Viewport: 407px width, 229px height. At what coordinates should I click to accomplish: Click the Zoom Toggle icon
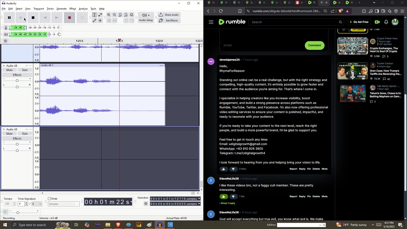tap(132, 15)
